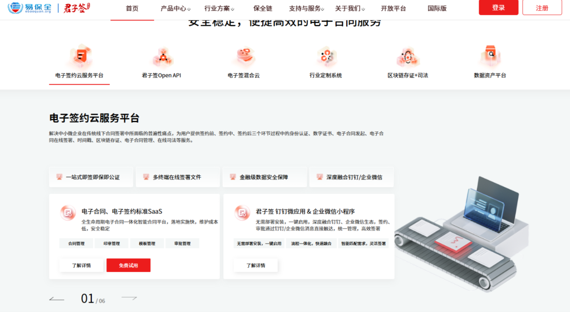Viewport: 570px width, 312px height.
Task: Open the 首页 nav item
Action: pyautogui.click(x=132, y=8)
